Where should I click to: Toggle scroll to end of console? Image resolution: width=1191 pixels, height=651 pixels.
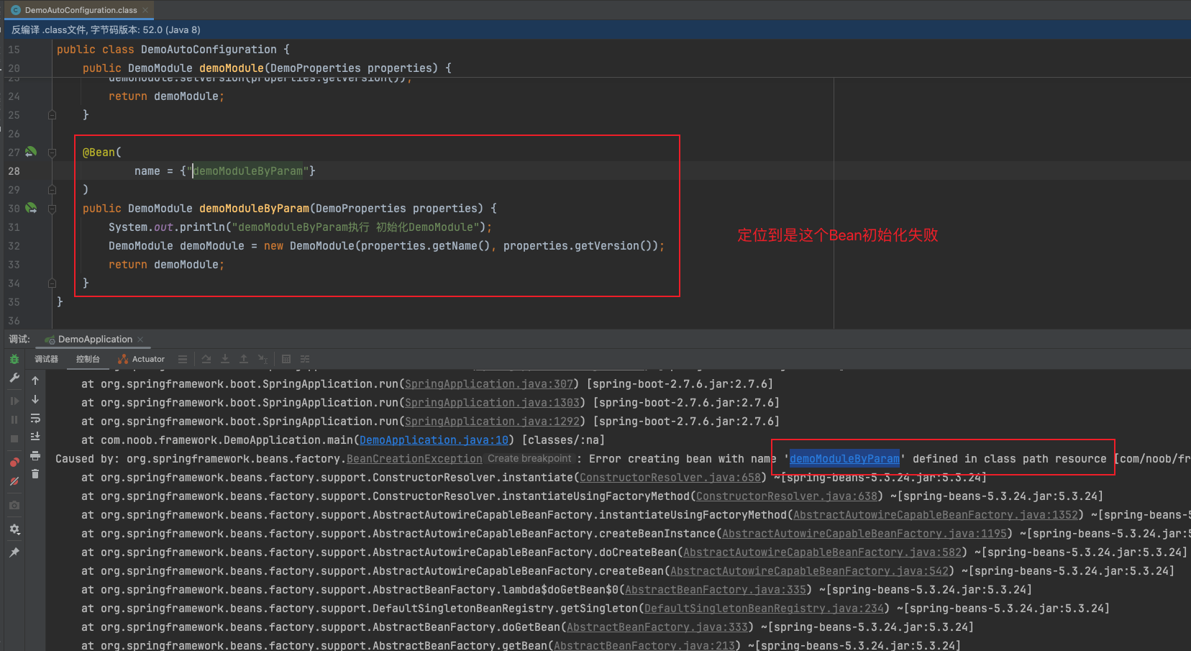click(35, 437)
